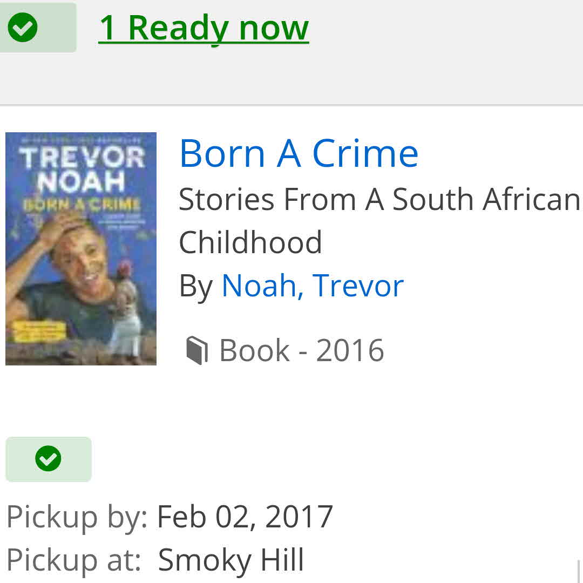The image size is (583, 583).
Task: Open the Born A Crime cover thumbnail
Action: pos(81,249)
